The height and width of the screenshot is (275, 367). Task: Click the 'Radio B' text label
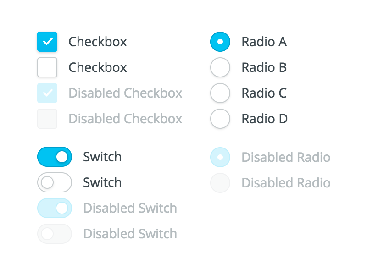(264, 68)
